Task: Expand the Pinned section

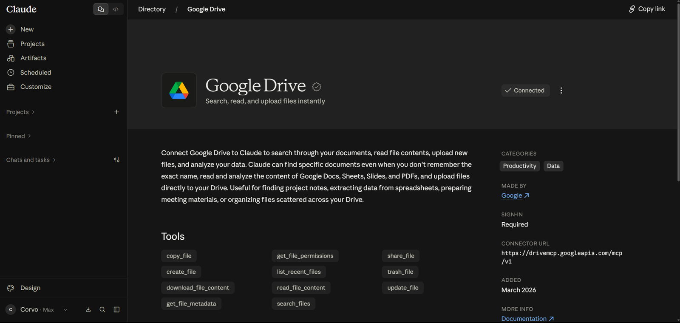Action: click(x=19, y=136)
